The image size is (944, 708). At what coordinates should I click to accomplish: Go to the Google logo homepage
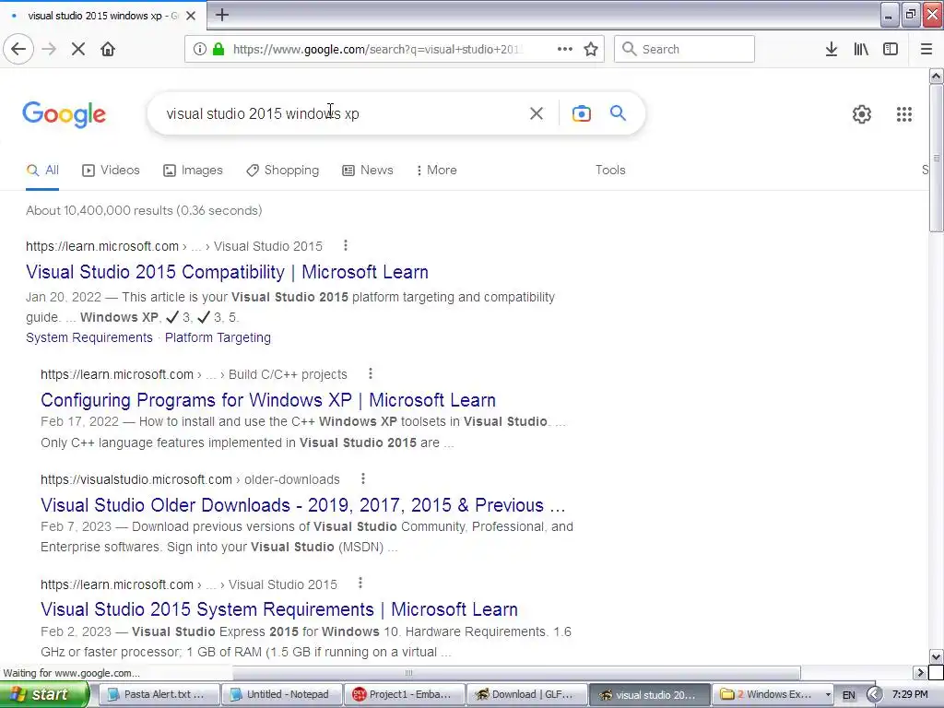point(64,113)
